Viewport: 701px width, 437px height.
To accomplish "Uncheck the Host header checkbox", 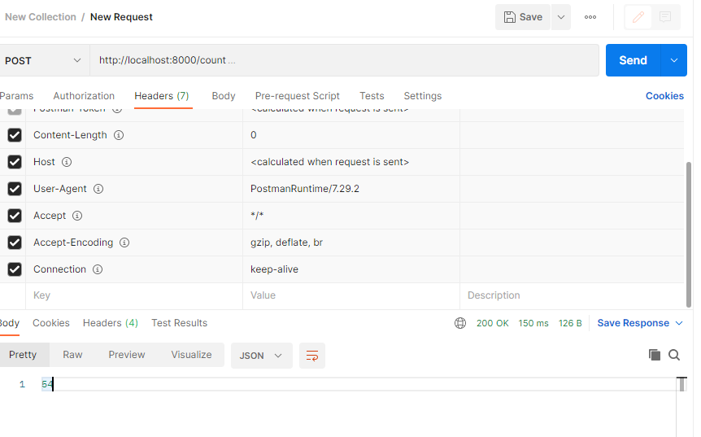I will 15,162.
